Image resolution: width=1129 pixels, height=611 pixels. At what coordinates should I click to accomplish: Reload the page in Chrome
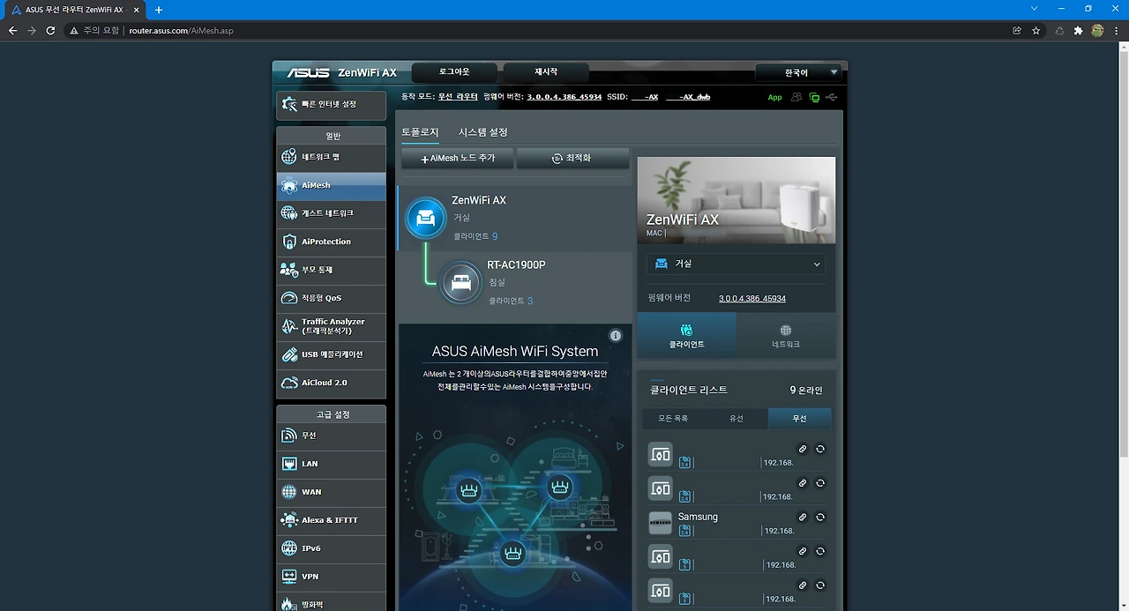coord(50,30)
